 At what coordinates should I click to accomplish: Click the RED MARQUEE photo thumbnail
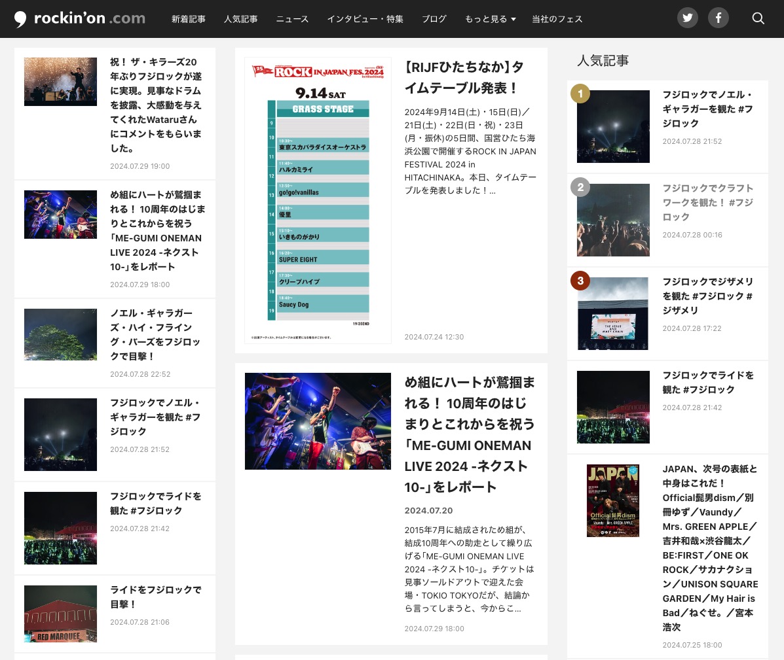click(60, 614)
